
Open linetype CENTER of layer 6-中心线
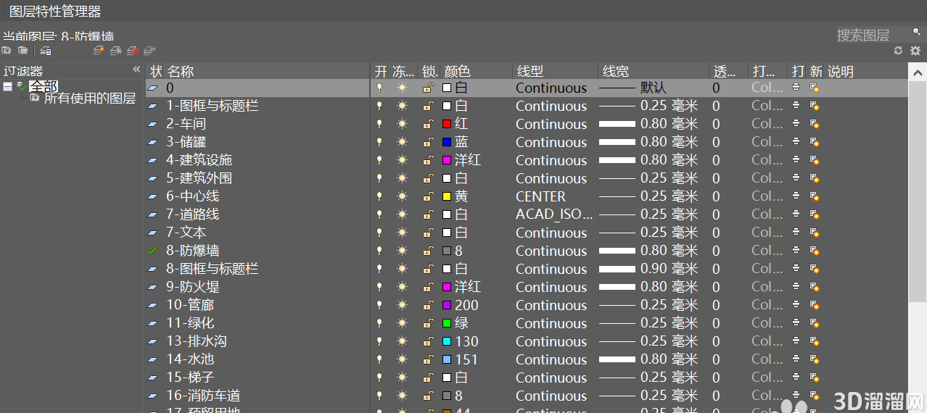coord(541,196)
